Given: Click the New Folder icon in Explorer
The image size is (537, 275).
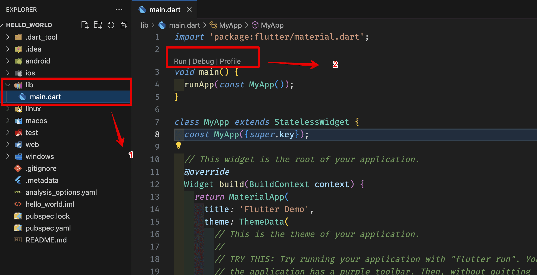Looking at the screenshot, I should coord(98,25).
